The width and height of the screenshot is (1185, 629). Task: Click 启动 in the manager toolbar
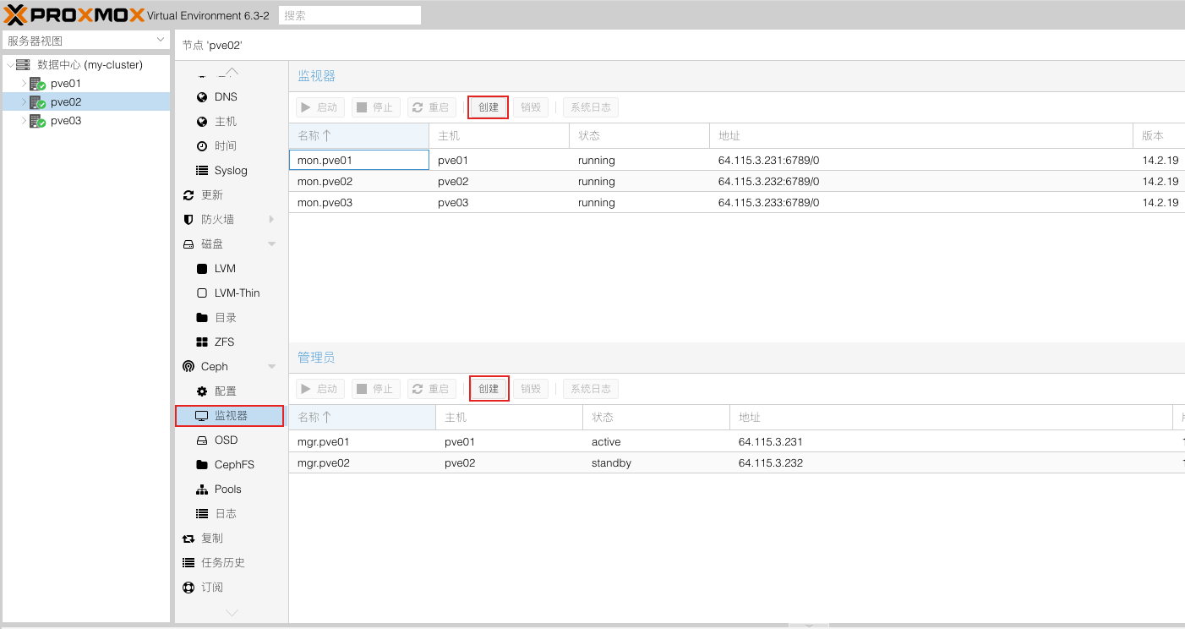320,389
